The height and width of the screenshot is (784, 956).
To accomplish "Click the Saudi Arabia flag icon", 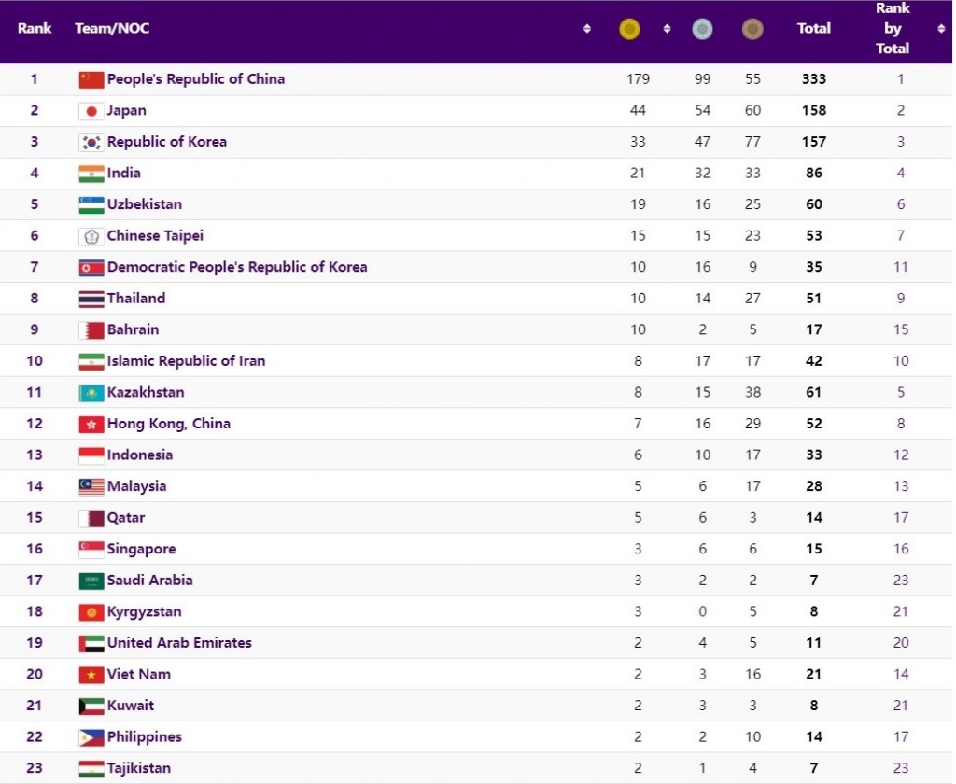I will 91,581.
